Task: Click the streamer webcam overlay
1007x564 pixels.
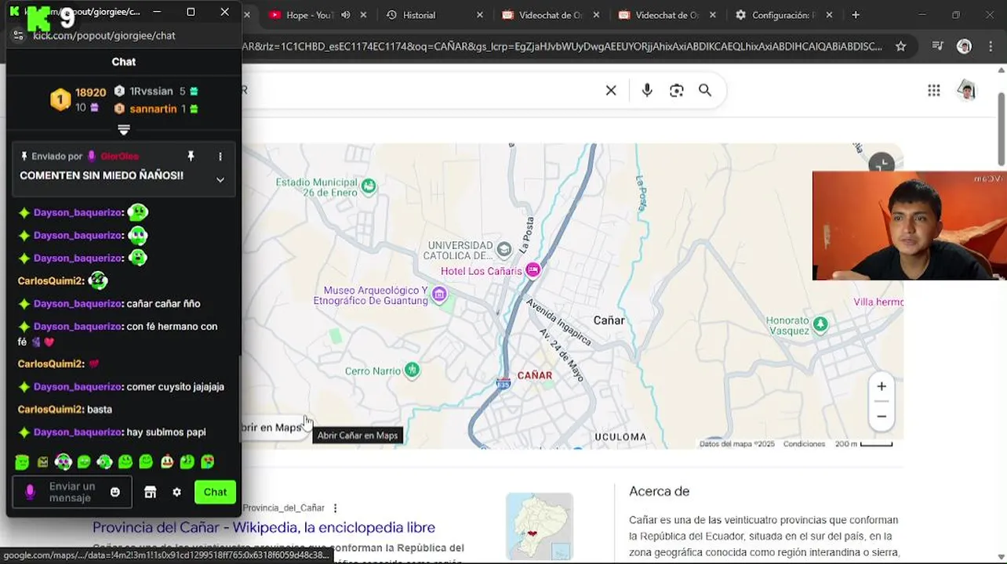Action: pos(909,226)
